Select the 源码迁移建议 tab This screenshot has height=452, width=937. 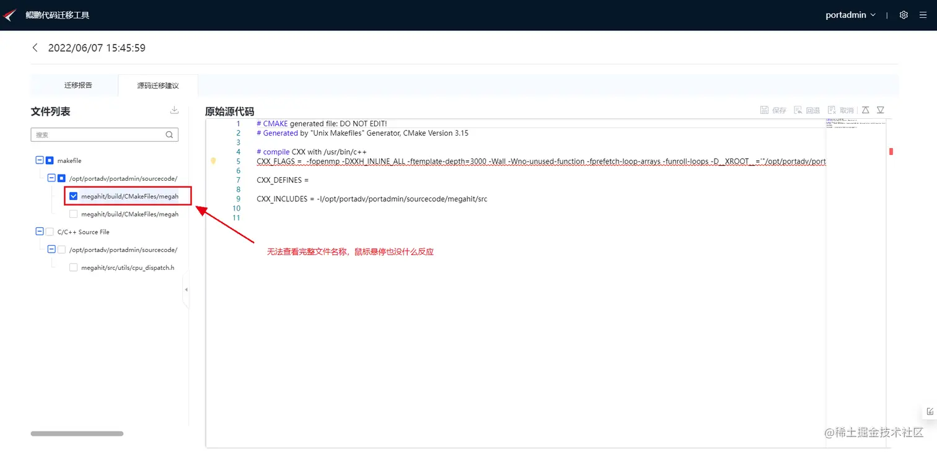click(158, 85)
